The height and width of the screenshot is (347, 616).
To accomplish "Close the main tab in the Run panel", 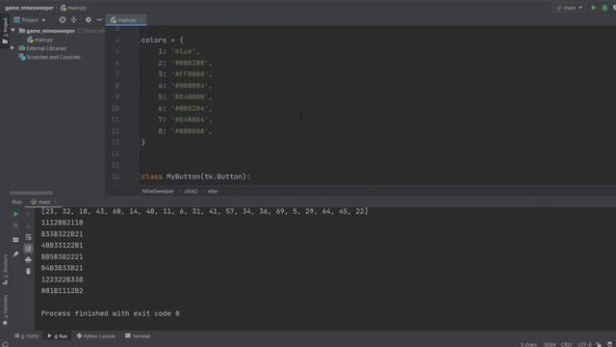I will click(55, 201).
